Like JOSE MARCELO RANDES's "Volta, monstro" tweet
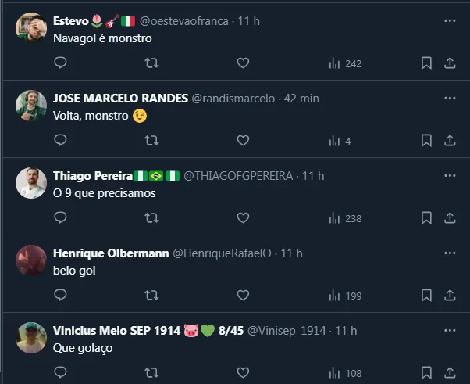 point(243,141)
